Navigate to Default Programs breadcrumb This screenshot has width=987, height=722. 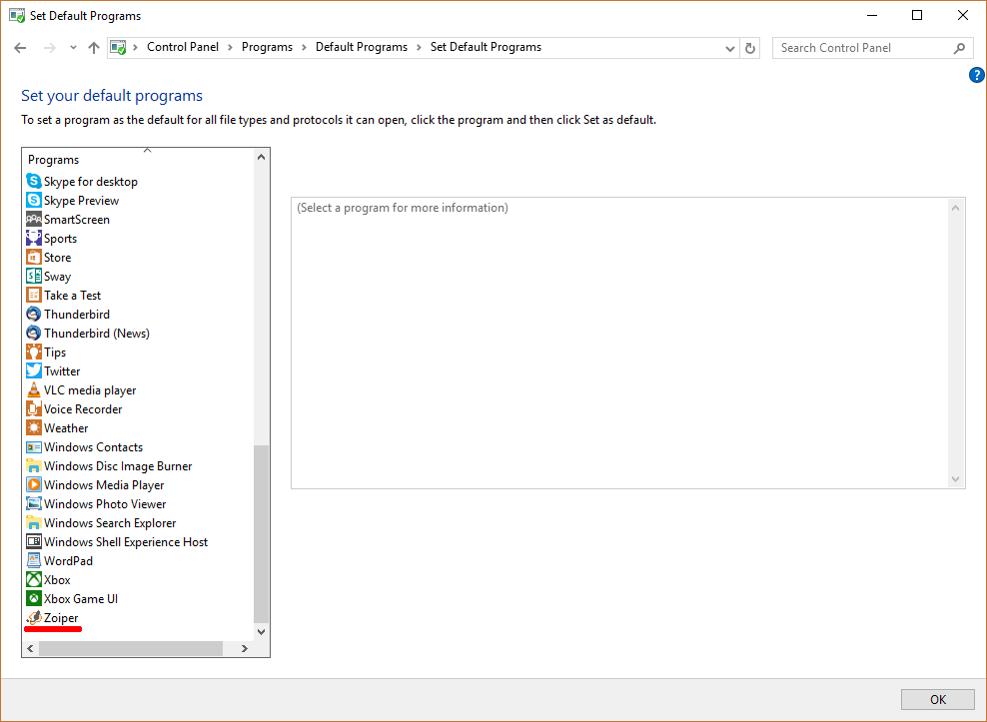click(x=361, y=47)
